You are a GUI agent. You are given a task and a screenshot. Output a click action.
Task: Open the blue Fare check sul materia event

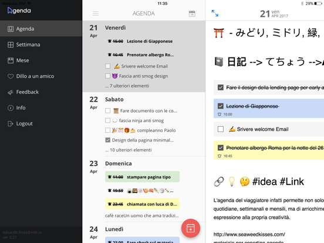click(x=142, y=240)
